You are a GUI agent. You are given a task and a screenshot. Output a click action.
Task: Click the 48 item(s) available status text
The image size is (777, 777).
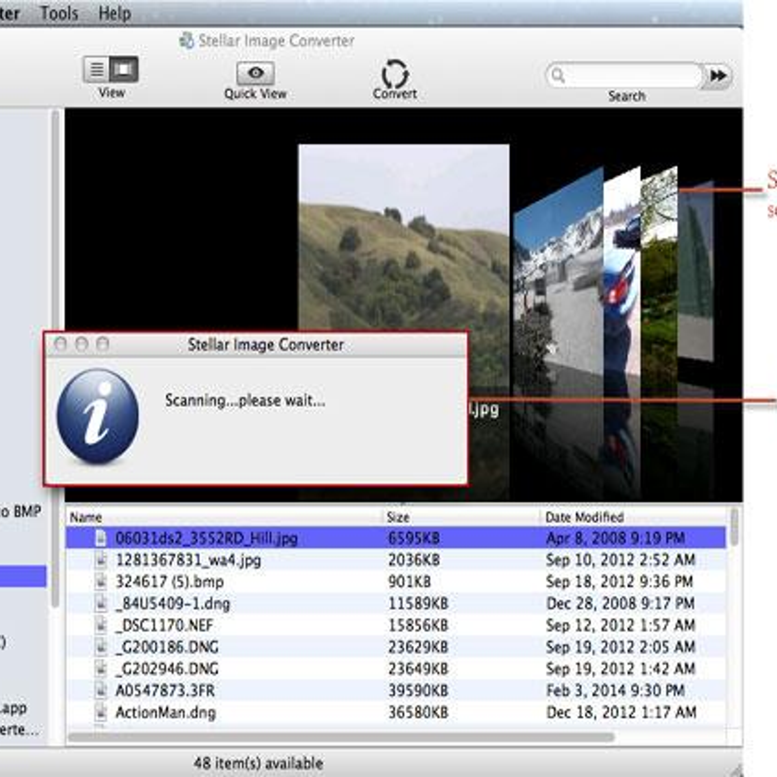258,763
